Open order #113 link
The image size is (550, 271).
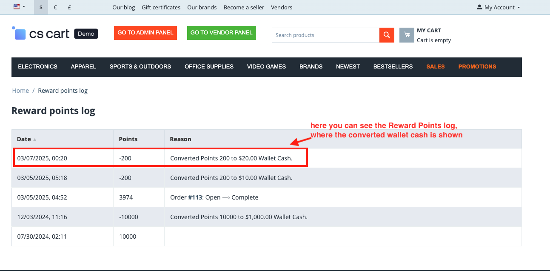[x=194, y=197]
